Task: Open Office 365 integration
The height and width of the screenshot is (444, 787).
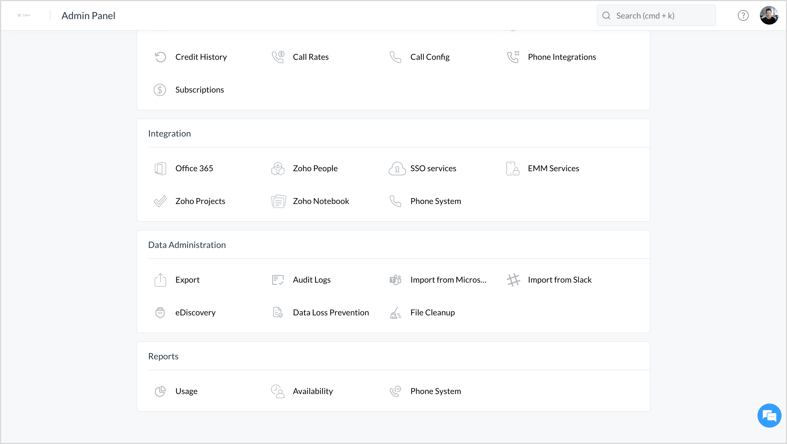Action: 194,168
